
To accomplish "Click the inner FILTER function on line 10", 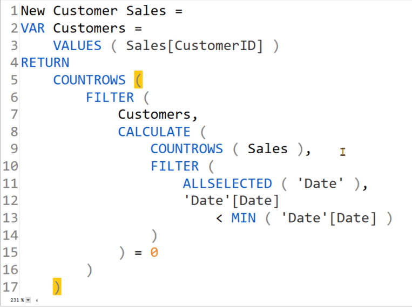I will coord(175,166).
